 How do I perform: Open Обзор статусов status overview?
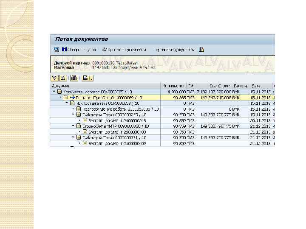[x=82, y=50]
